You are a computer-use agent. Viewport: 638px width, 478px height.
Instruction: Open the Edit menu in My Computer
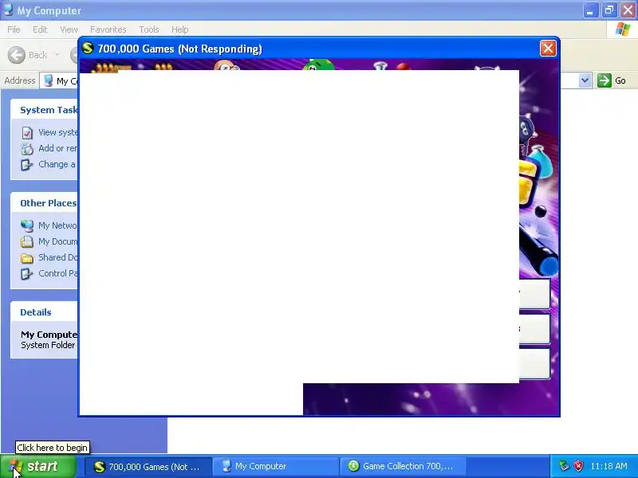pos(40,29)
